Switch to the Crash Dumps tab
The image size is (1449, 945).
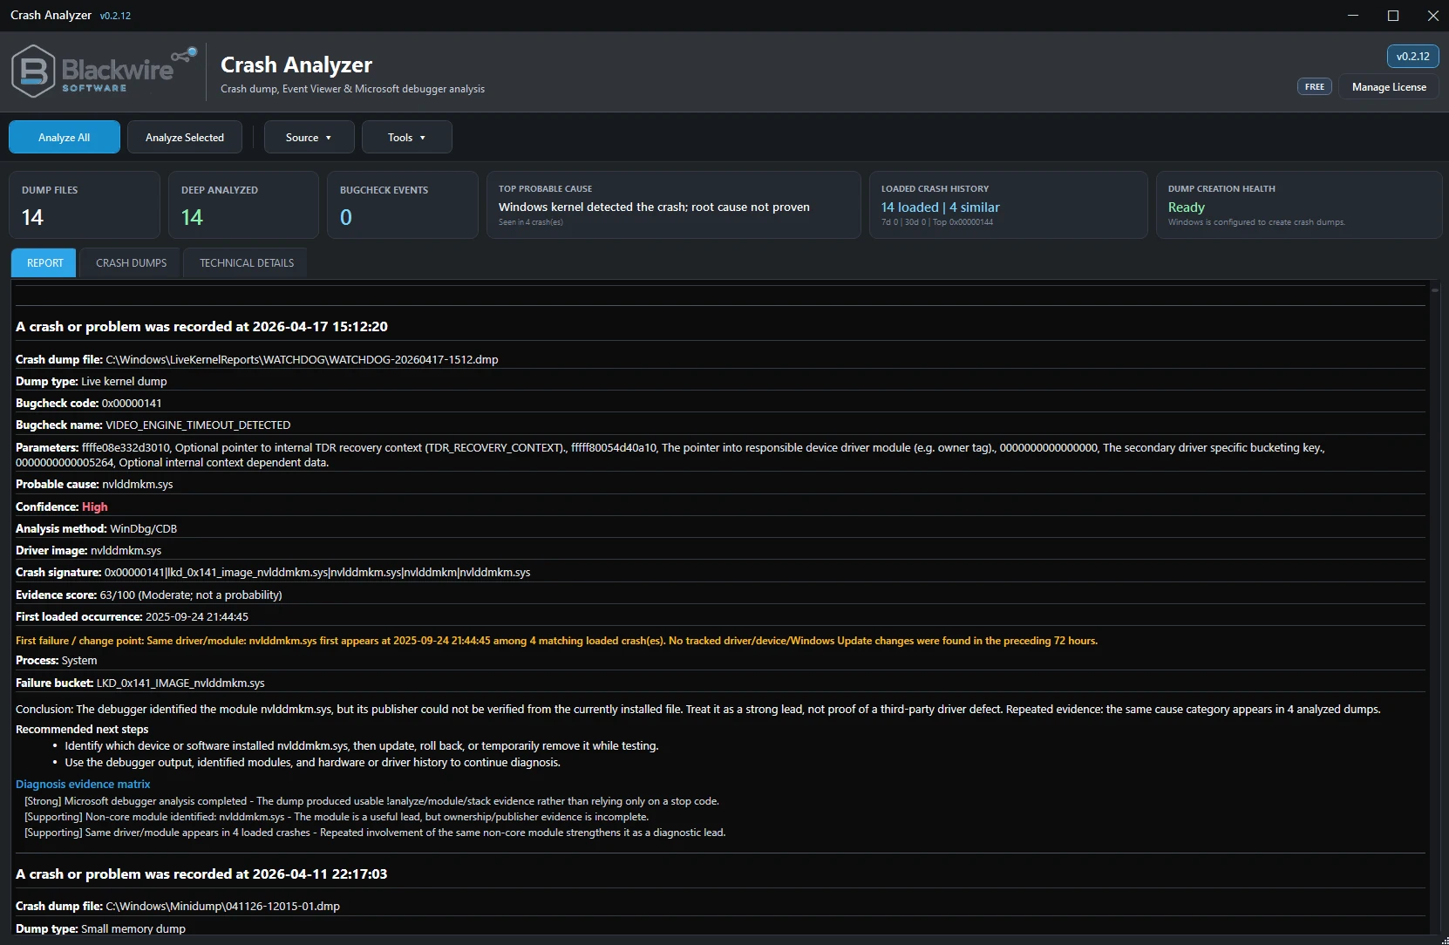click(131, 262)
